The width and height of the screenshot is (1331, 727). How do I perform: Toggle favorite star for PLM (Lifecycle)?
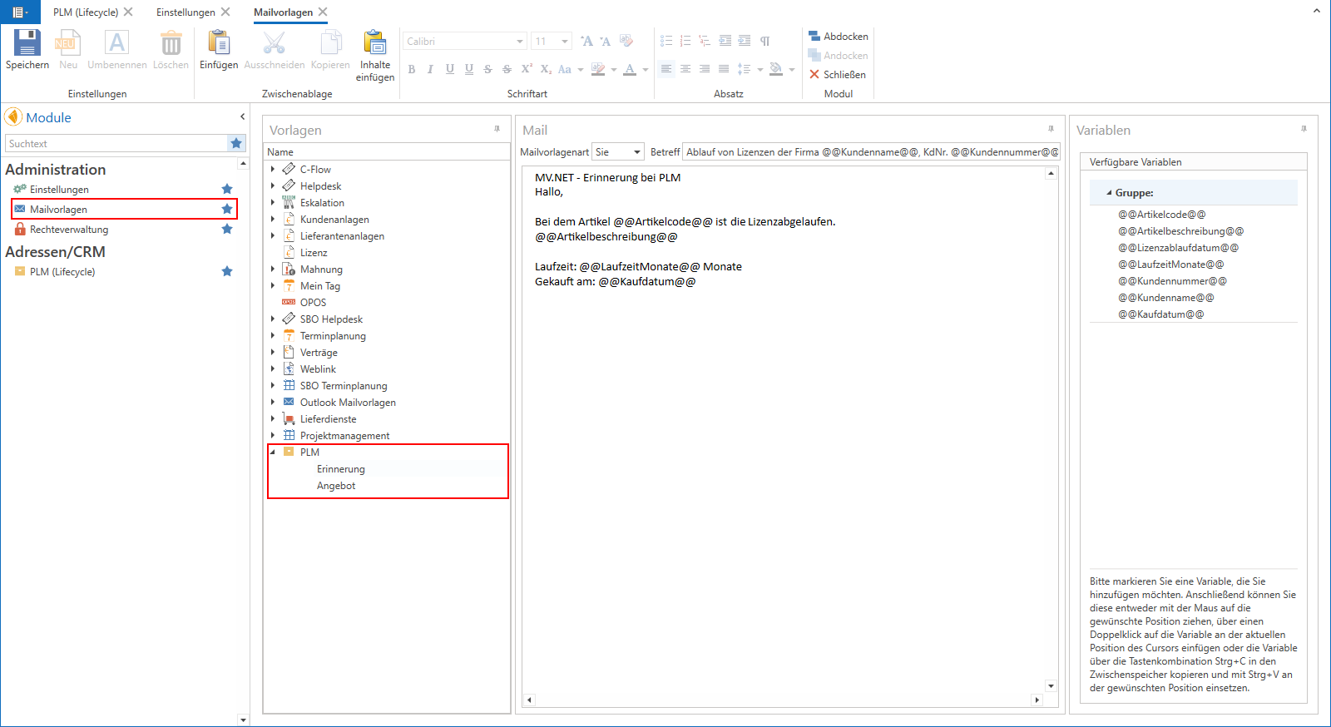227,271
